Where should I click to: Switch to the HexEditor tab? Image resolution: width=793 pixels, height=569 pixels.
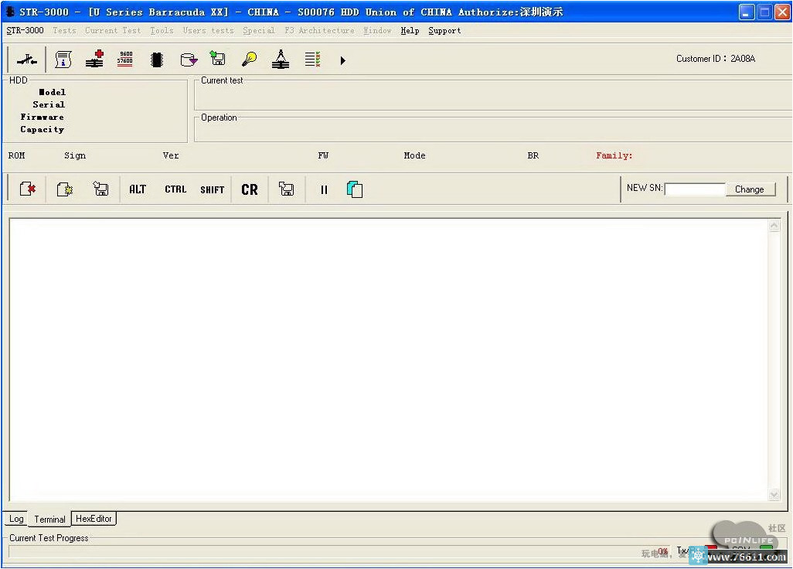coord(94,519)
